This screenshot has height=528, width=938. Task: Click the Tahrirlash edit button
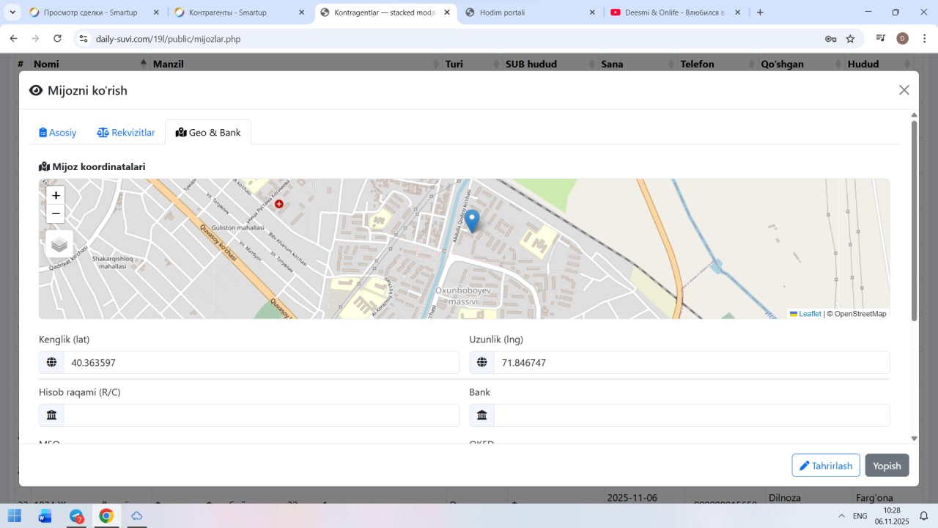click(825, 466)
